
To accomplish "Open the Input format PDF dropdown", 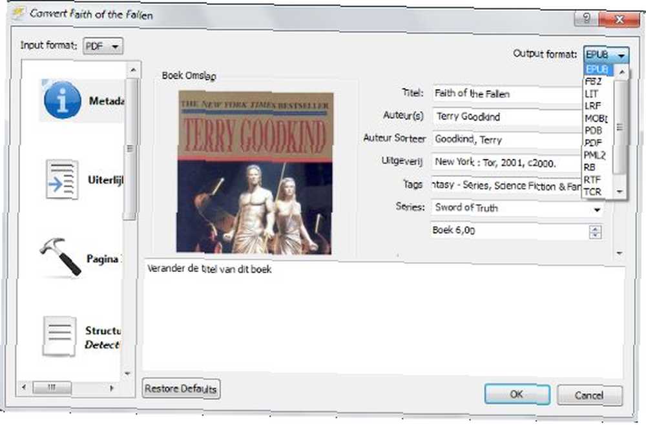I will [x=103, y=46].
